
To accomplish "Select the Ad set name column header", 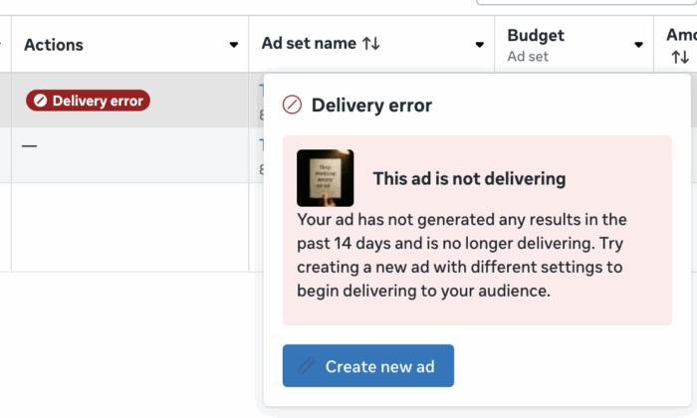I will 309,44.
